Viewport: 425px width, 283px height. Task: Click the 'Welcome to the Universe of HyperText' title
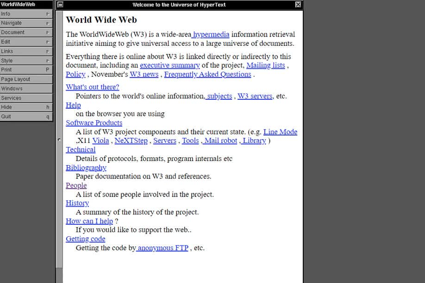click(x=179, y=5)
